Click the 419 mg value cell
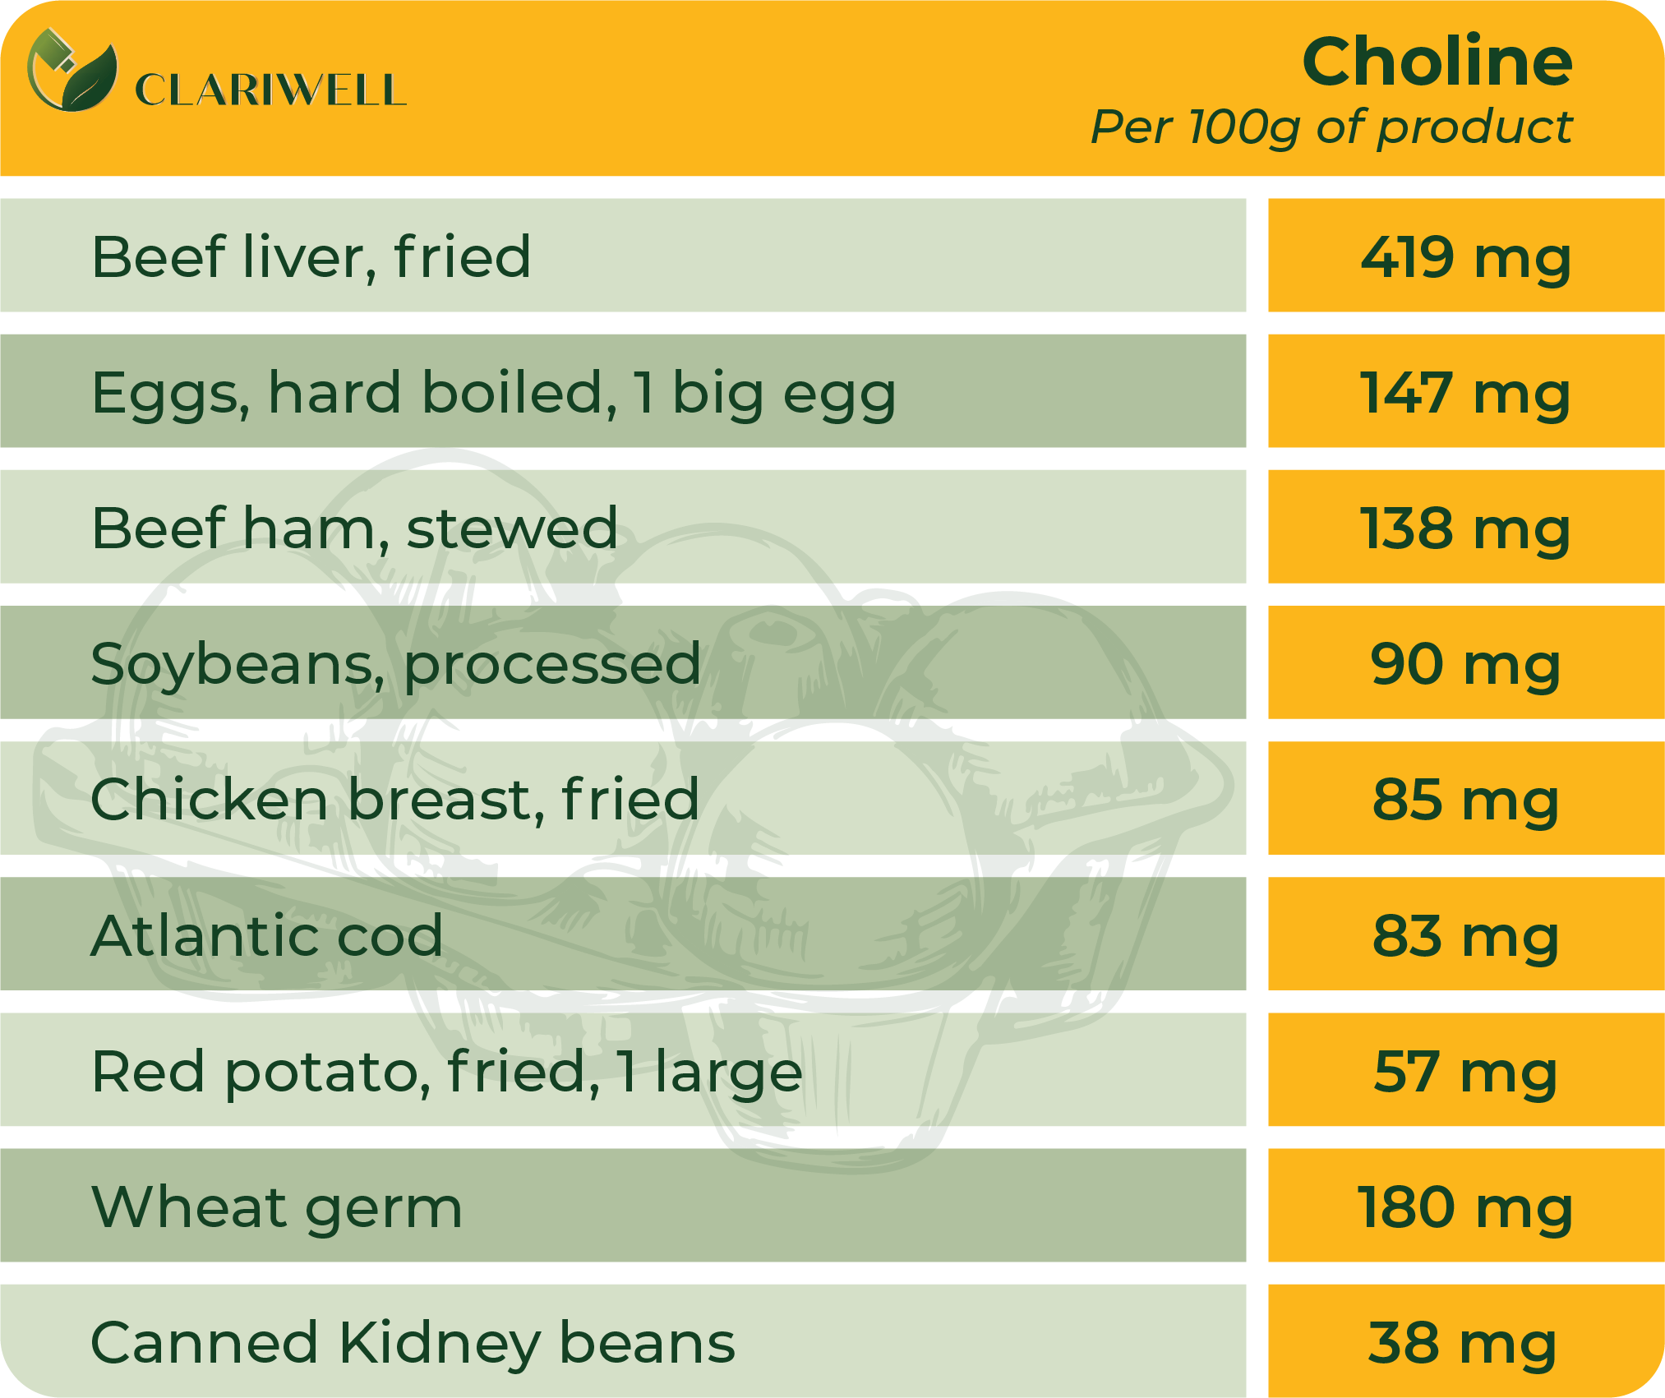Image resolution: width=1665 pixels, height=1398 pixels. [1466, 255]
